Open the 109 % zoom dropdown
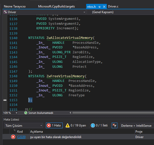Screen dimensions: 154x145 17,113
